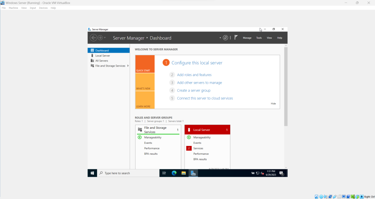Click the muted speaker icon in tray
The width and height of the screenshot is (375, 199).
click(262, 173)
